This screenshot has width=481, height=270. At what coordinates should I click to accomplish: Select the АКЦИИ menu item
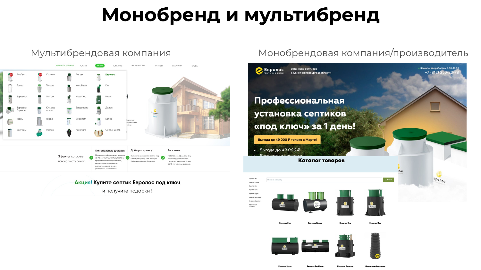click(100, 66)
